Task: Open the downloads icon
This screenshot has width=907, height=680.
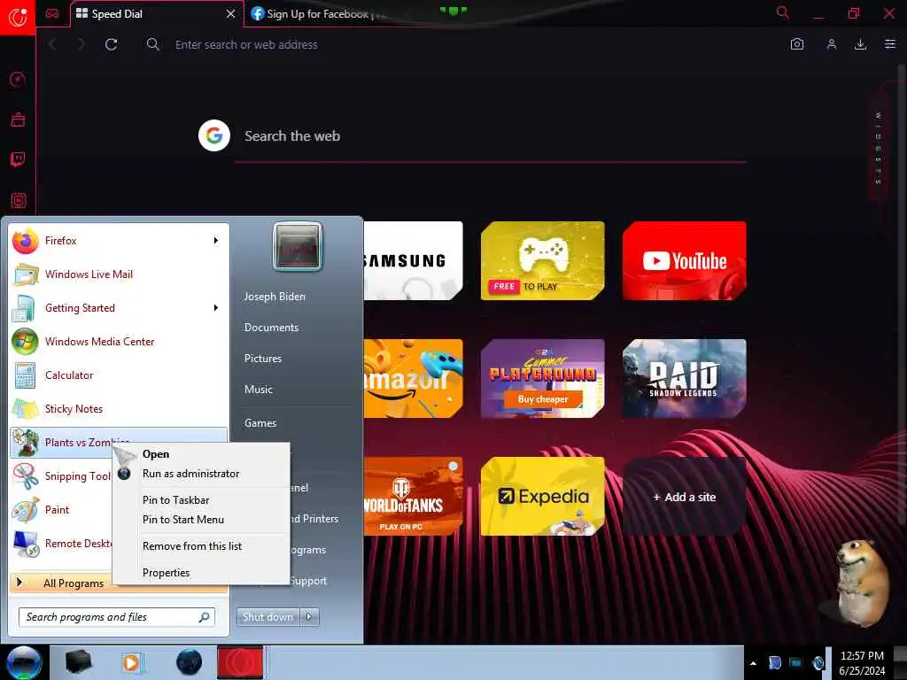Action: point(860,44)
